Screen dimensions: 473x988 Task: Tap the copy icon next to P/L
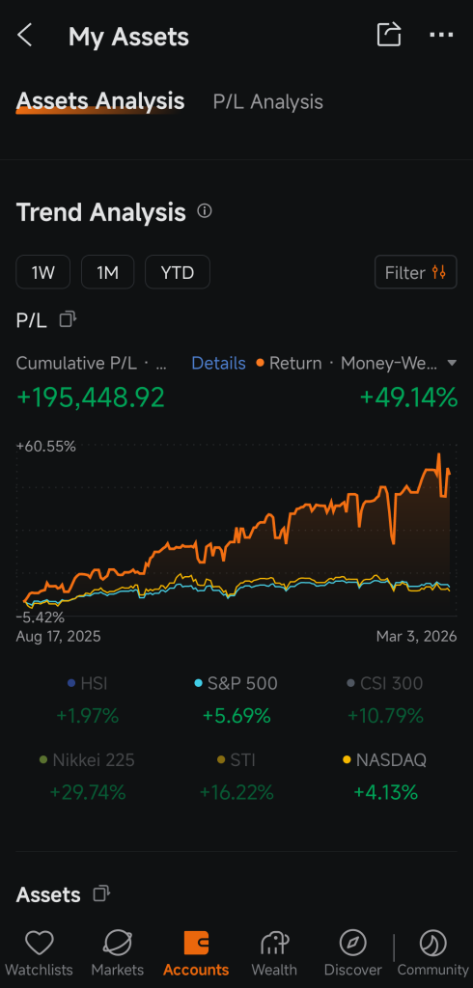click(68, 319)
